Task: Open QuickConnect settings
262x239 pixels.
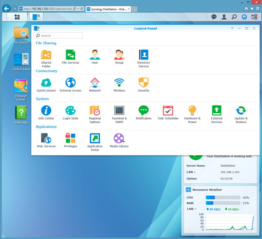Action: [46, 85]
